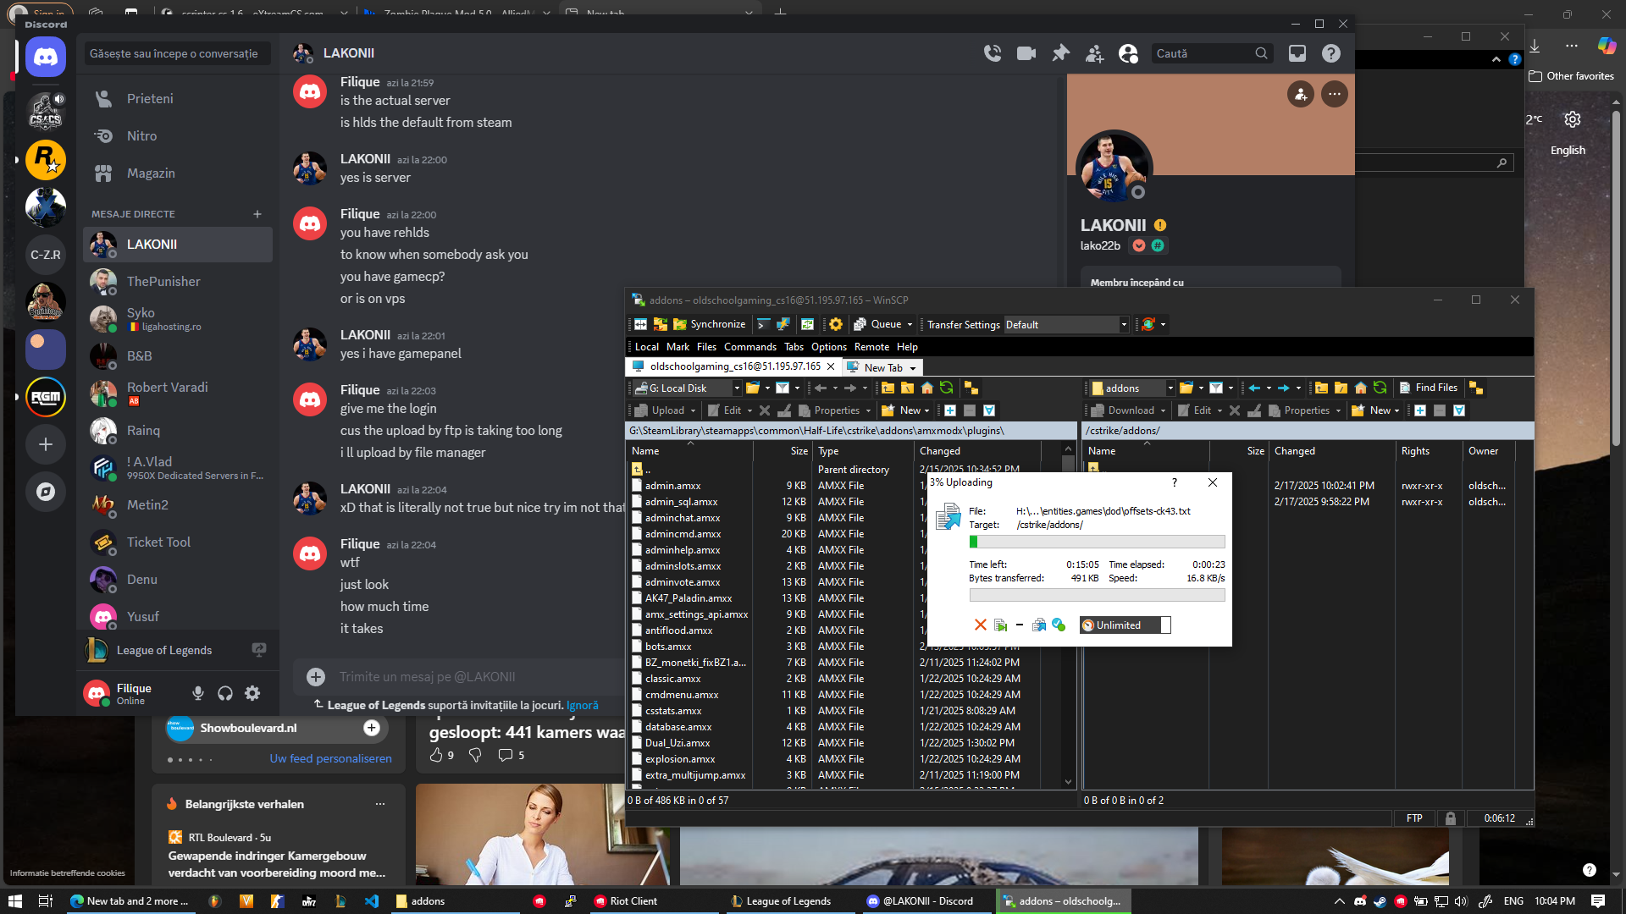
Task: Open the Local menu in WinSCP
Action: click(646, 347)
